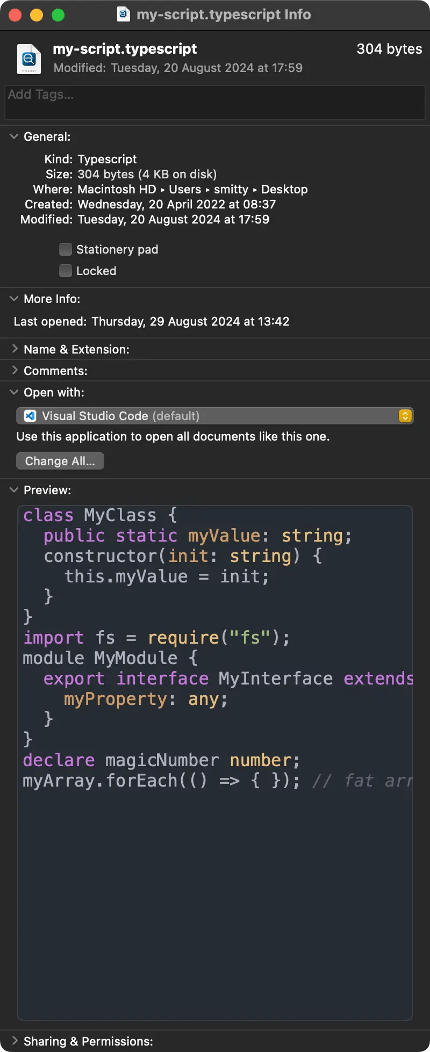Click the Visual Studio Code app icon

31,416
